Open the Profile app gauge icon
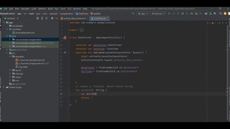This screenshot has width=230, height=129. 192,14
